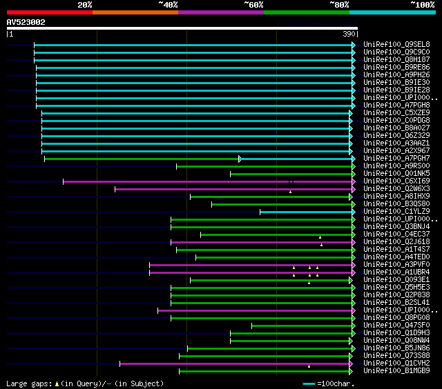Open the UniRef100_Q73S88 label
442x389 pixels.
tap(396, 356)
